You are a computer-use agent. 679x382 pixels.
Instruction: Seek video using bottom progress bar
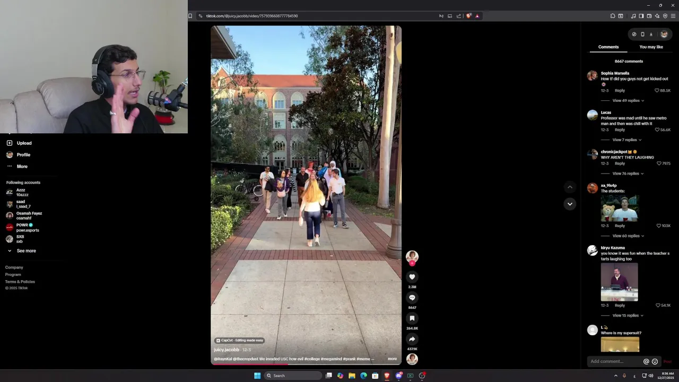[306, 364]
